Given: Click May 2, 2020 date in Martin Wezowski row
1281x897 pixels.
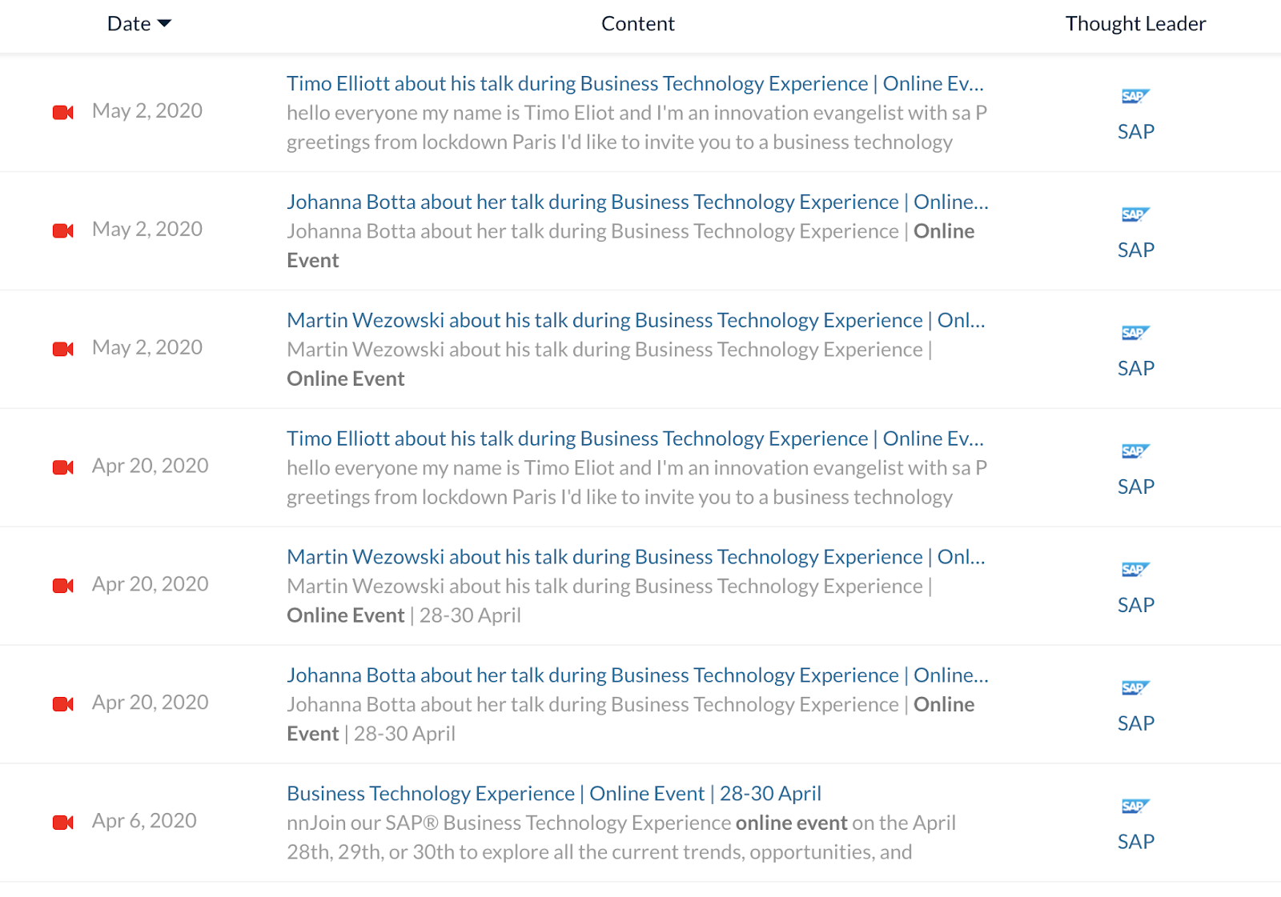Looking at the screenshot, I should pyautogui.click(x=147, y=348).
